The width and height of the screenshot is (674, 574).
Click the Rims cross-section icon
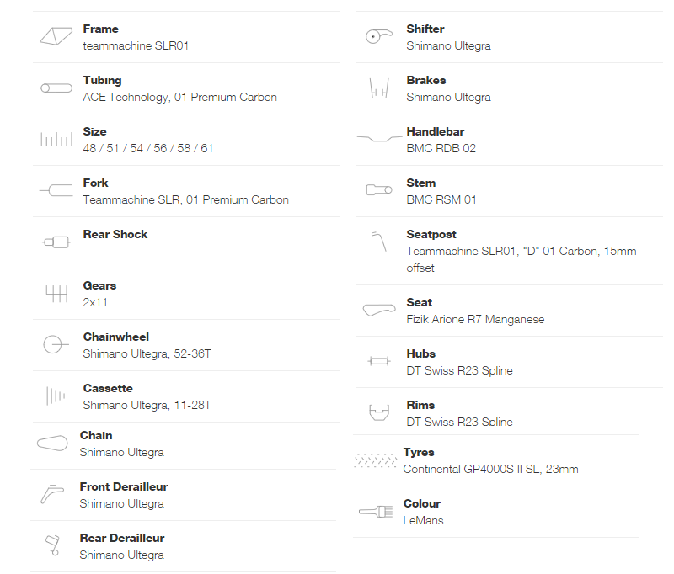[x=379, y=412]
